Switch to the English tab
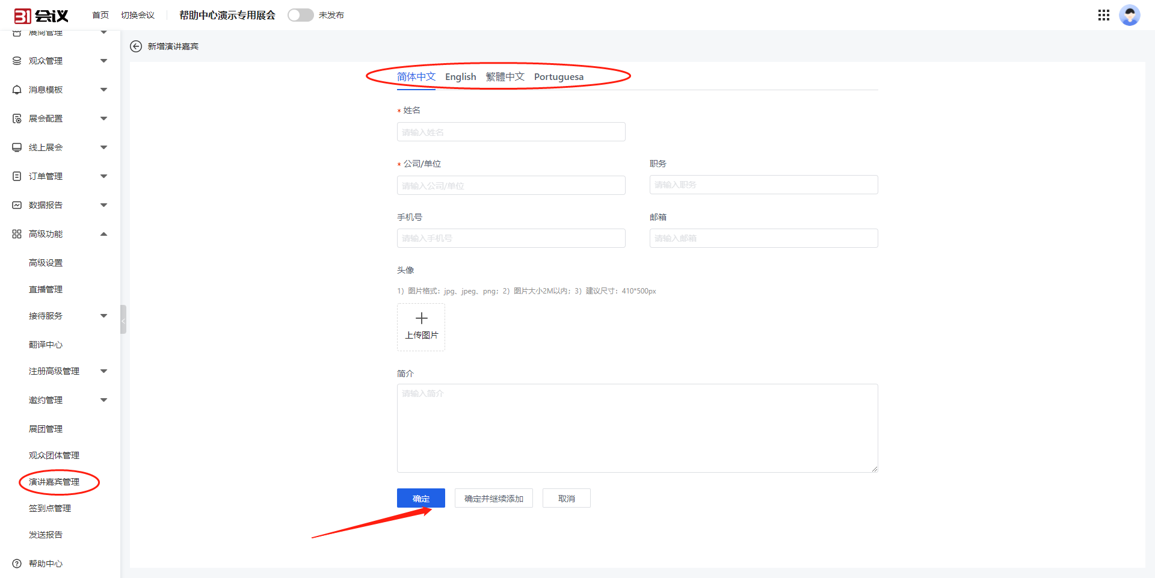Screen dimensions: 1155x578 pyautogui.click(x=461, y=77)
